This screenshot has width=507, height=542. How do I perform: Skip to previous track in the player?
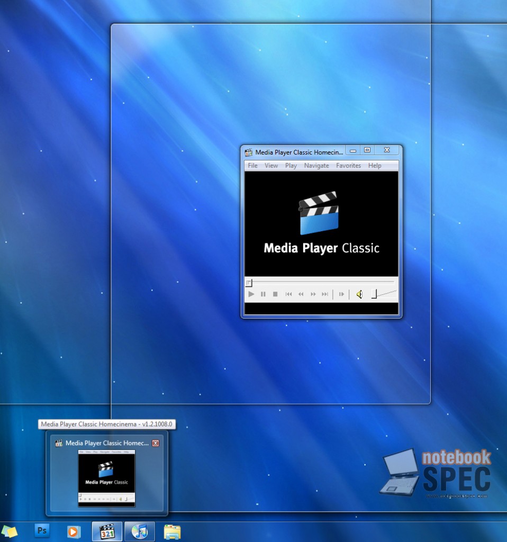click(x=288, y=294)
